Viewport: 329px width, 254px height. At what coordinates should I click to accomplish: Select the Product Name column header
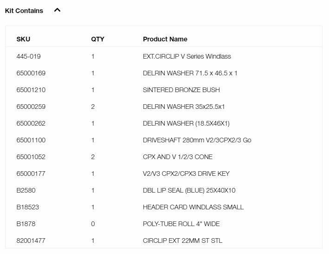pos(165,39)
